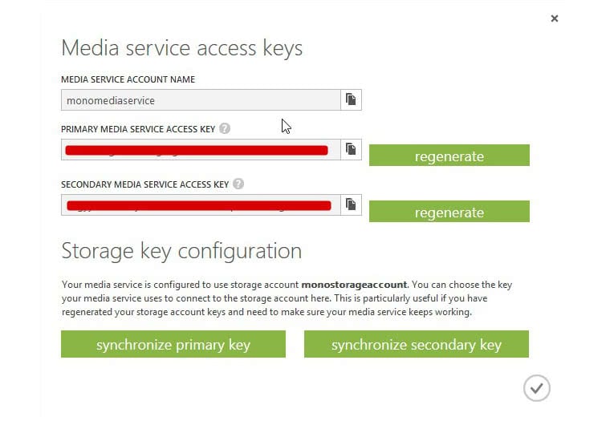610x425 pixels.
Task: Copy the media service account name
Action: click(x=351, y=100)
